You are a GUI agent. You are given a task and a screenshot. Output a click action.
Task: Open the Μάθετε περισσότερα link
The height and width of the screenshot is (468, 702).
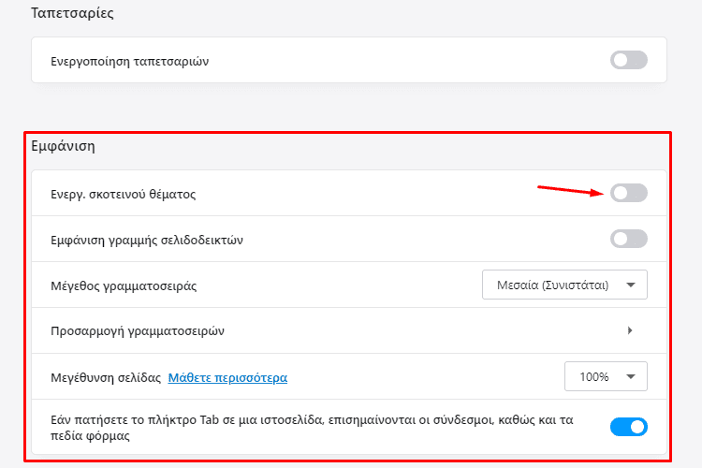[x=227, y=377]
